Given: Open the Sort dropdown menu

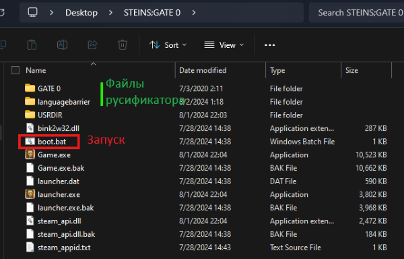Looking at the screenshot, I should (x=168, y=45).
